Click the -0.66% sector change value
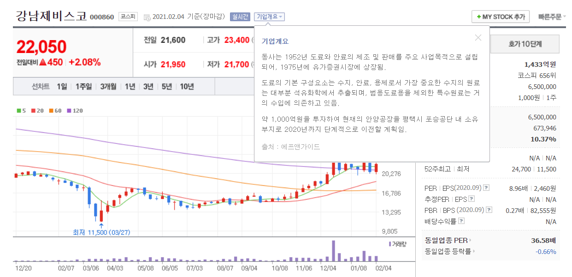 tap(546, 251)
